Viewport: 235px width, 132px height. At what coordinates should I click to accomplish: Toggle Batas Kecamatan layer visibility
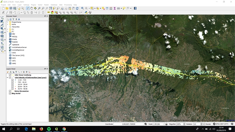coord(10,91)
